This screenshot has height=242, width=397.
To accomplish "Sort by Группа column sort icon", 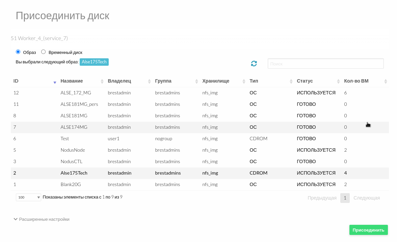I will point(196,81).
